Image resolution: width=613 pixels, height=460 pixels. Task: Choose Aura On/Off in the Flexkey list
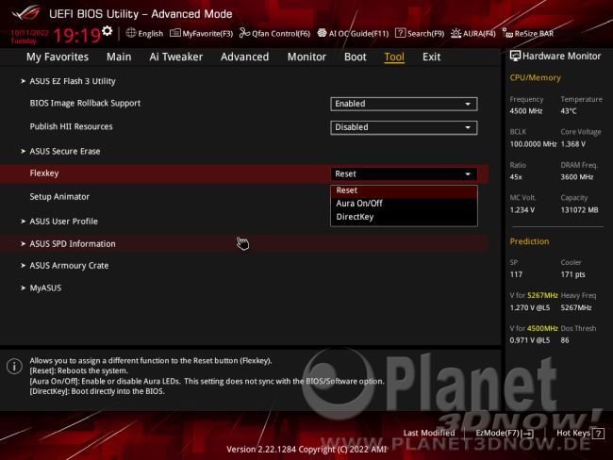click(x=404, y=204)
